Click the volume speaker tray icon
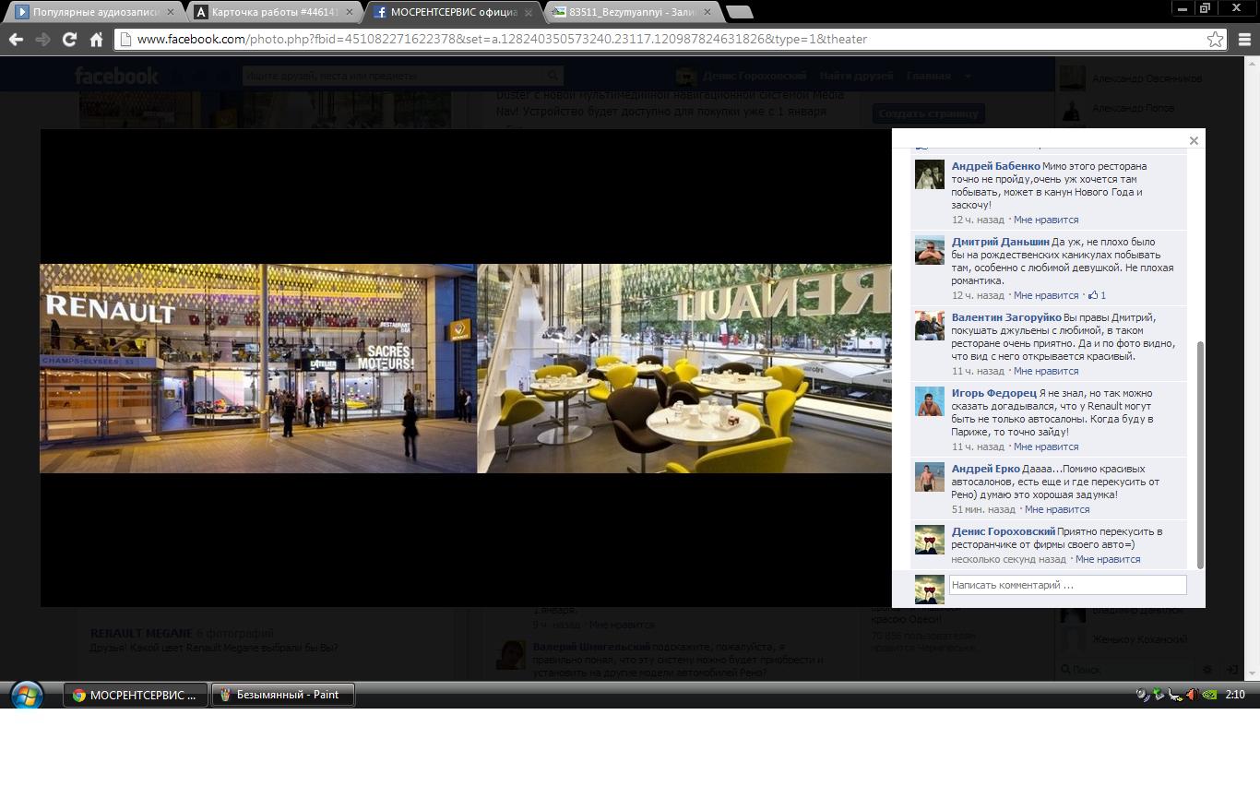Image resolution: width=1260 pixels, height=810 pixels. point(1191,695)
